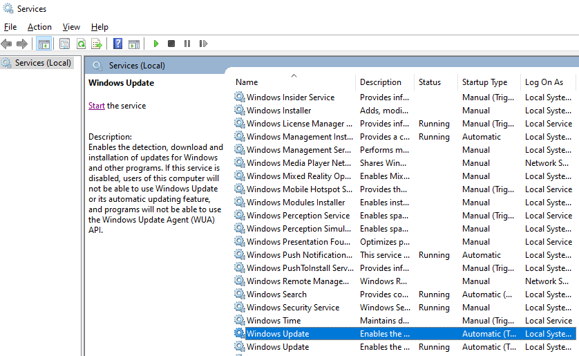This screenshot has height=356, width=579.
Task: Select Windows Perception Simulation service name
Action: point(298,229)
